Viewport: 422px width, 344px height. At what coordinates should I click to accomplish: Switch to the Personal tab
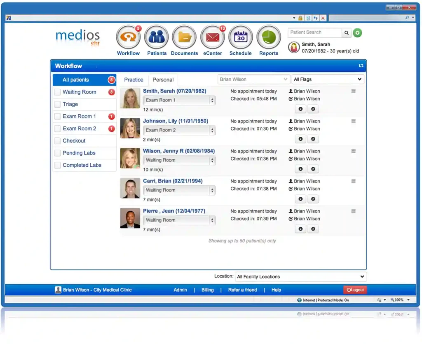click(163, 80)
